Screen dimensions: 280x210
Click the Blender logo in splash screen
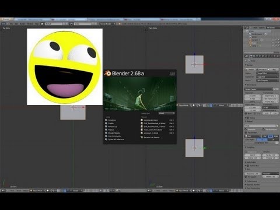tap(107, 73)
